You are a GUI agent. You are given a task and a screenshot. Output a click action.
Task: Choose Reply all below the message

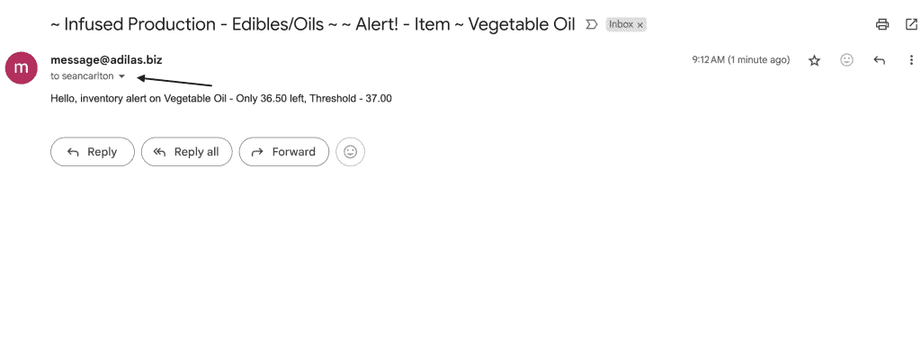(187, 152)
